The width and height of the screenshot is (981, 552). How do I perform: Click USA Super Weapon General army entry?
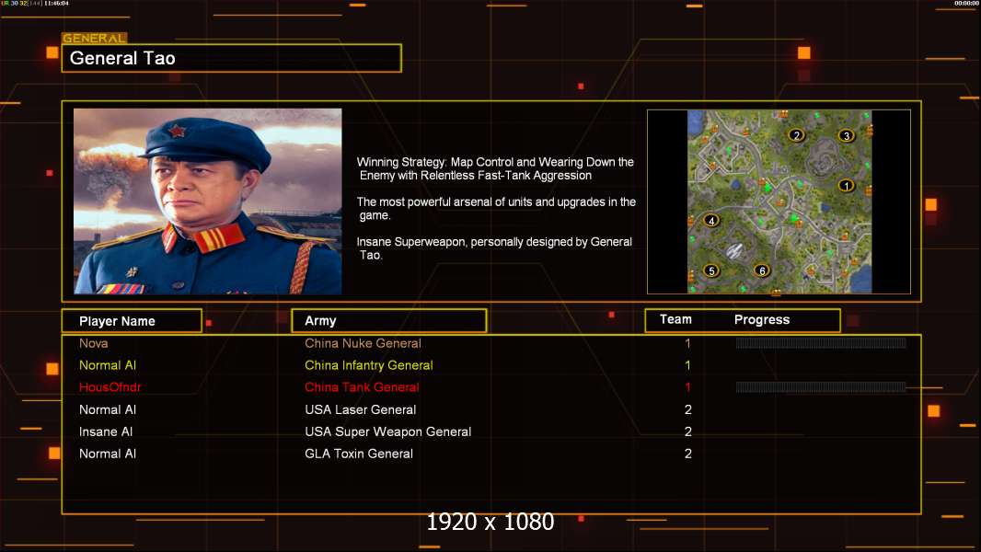[x=388, y=431]
